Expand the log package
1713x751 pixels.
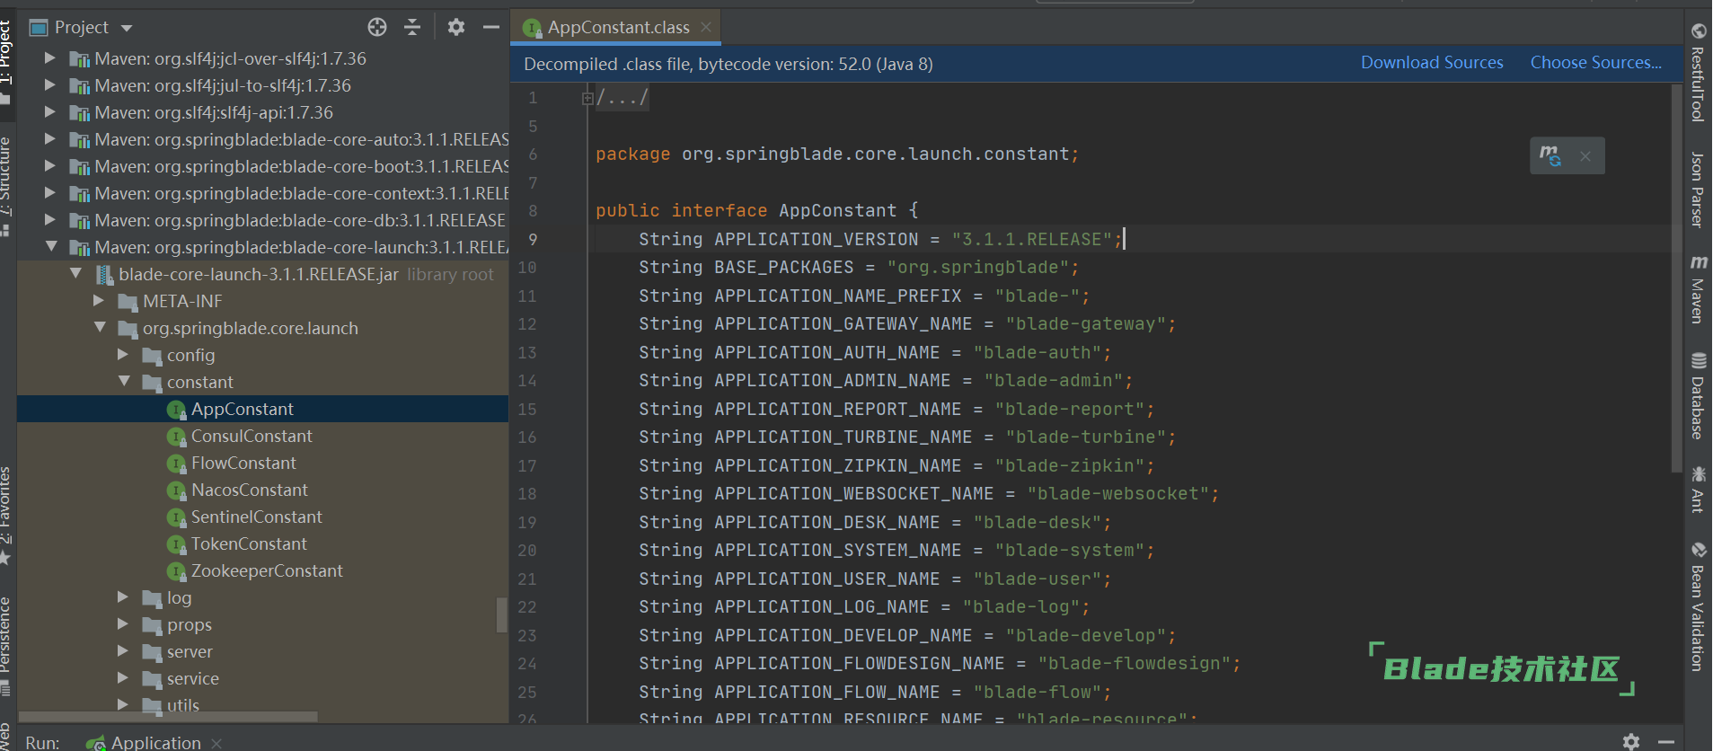(123, 597)
